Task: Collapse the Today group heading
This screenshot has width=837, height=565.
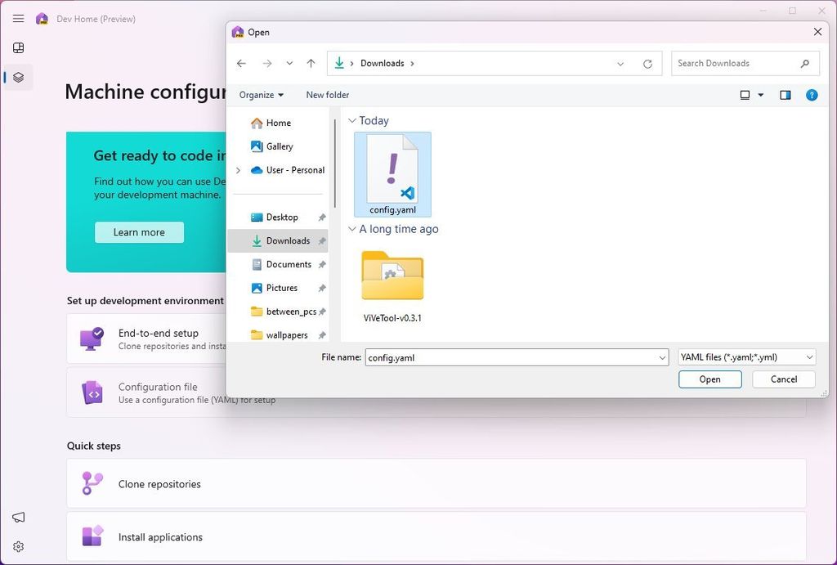Action: pyautogui.click(x=352, y=120)
